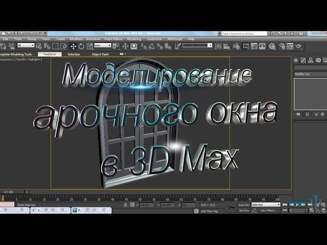Screen dimensions: 327x245
Task: Open the Mirror tool
Action: click(x=218, y=46)
